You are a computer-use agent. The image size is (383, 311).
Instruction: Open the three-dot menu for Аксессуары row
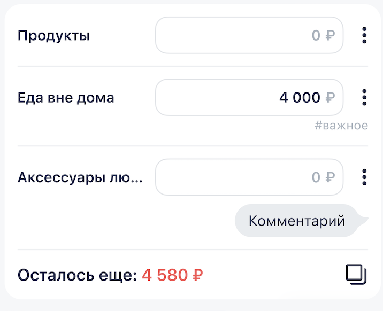click(364, 177)
